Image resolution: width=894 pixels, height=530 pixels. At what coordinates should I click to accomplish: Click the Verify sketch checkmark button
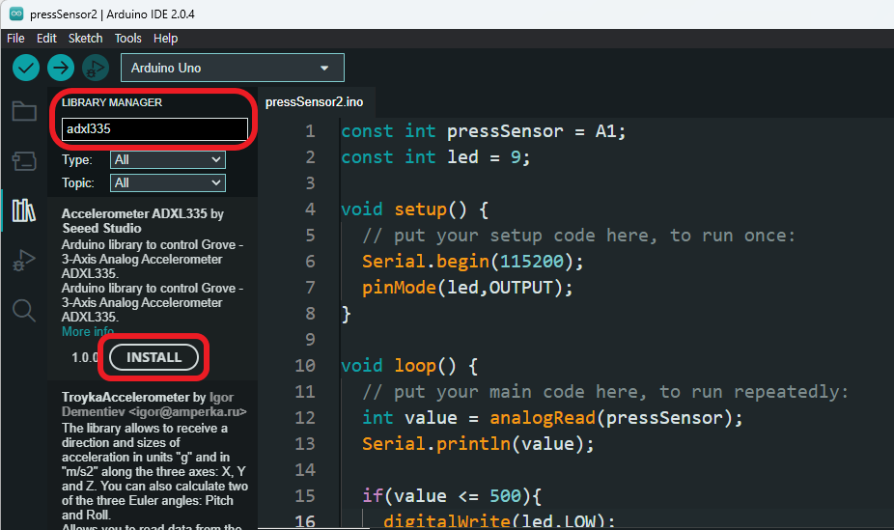point(26,69)
